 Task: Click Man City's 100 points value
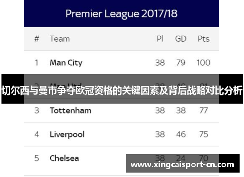203,63
